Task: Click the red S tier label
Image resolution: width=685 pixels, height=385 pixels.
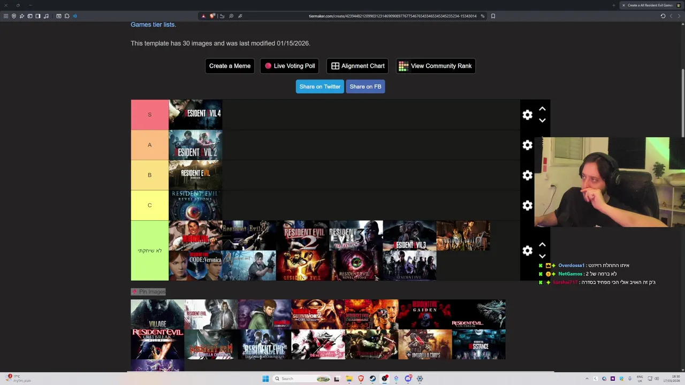Action: tap(150, 114)
